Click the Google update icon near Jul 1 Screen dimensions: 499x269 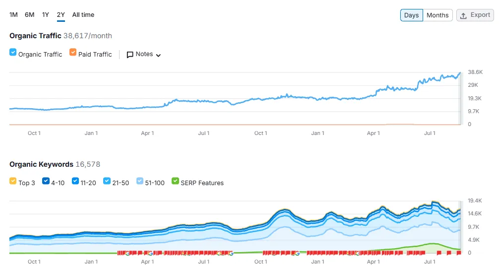click(x=231, y=254)
